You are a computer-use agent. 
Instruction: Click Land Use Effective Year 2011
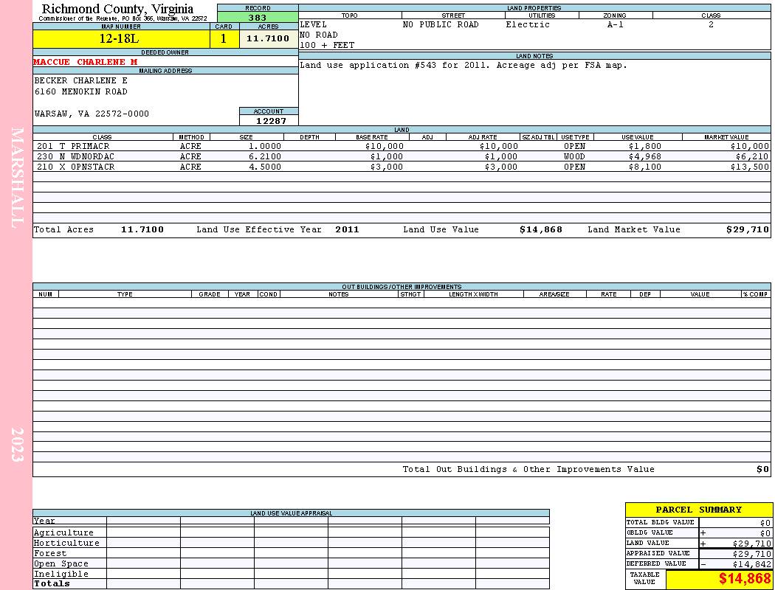(347, 229)
